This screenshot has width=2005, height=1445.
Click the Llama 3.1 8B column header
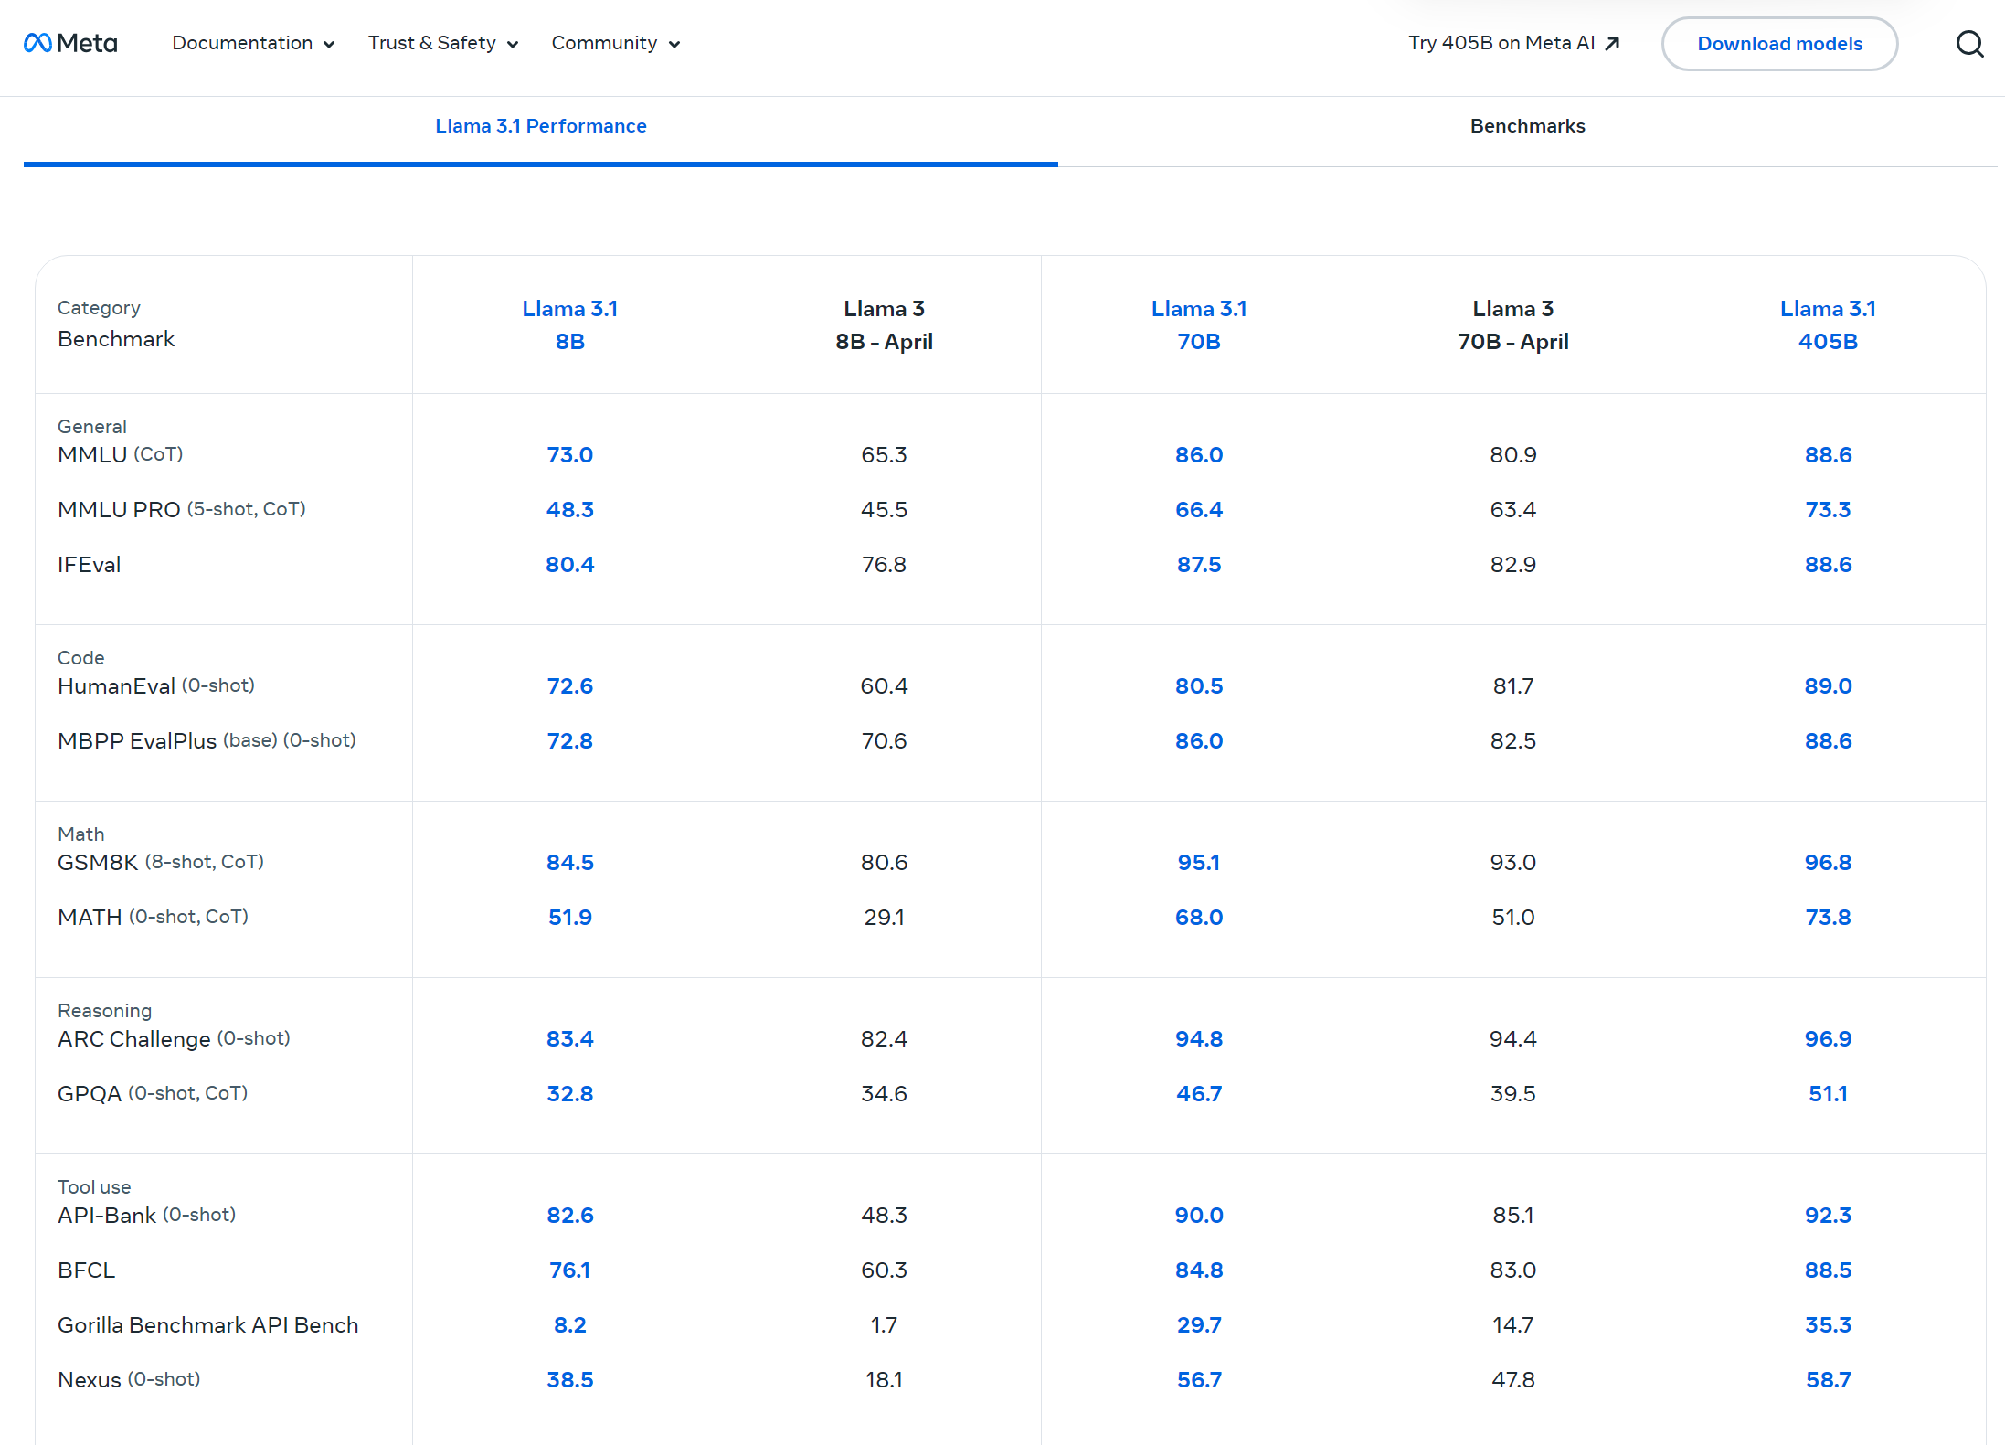click(570, 324)
